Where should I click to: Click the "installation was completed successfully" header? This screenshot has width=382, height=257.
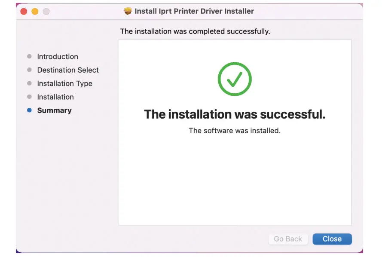pyautogui.click(x=195, y=31)
